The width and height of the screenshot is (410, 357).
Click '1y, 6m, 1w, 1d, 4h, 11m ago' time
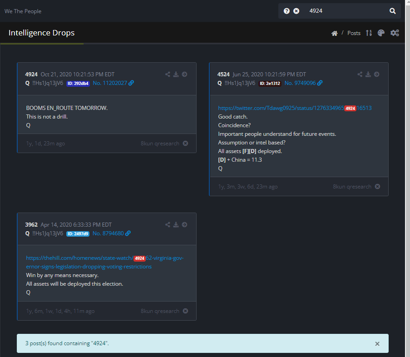coord(60,311)
